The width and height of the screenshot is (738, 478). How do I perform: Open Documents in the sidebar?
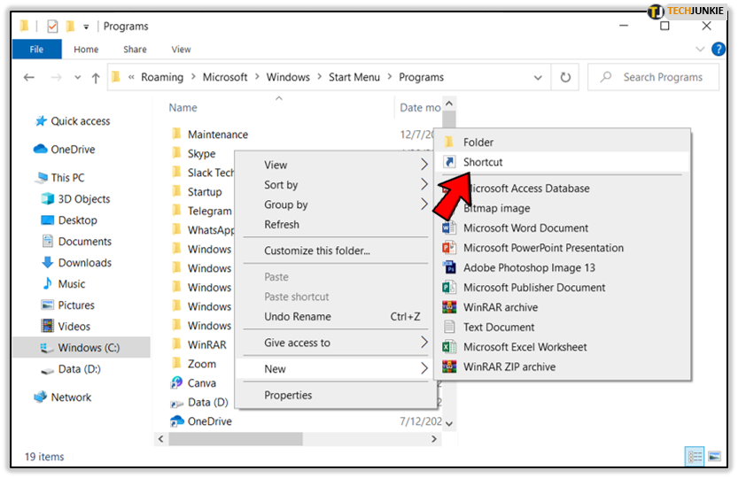[77, 242]
